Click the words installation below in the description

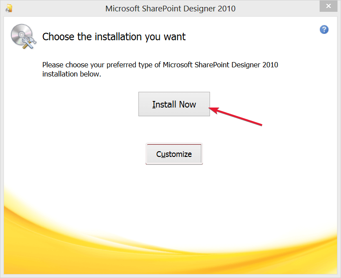[x=71, y=74]
